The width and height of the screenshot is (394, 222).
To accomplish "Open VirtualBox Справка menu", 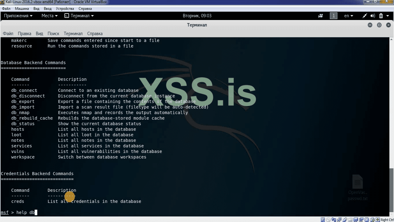I will (85, 9).
